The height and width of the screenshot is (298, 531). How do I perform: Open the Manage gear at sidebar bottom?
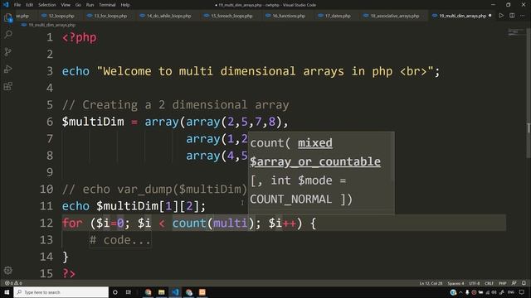click(8, 271)
